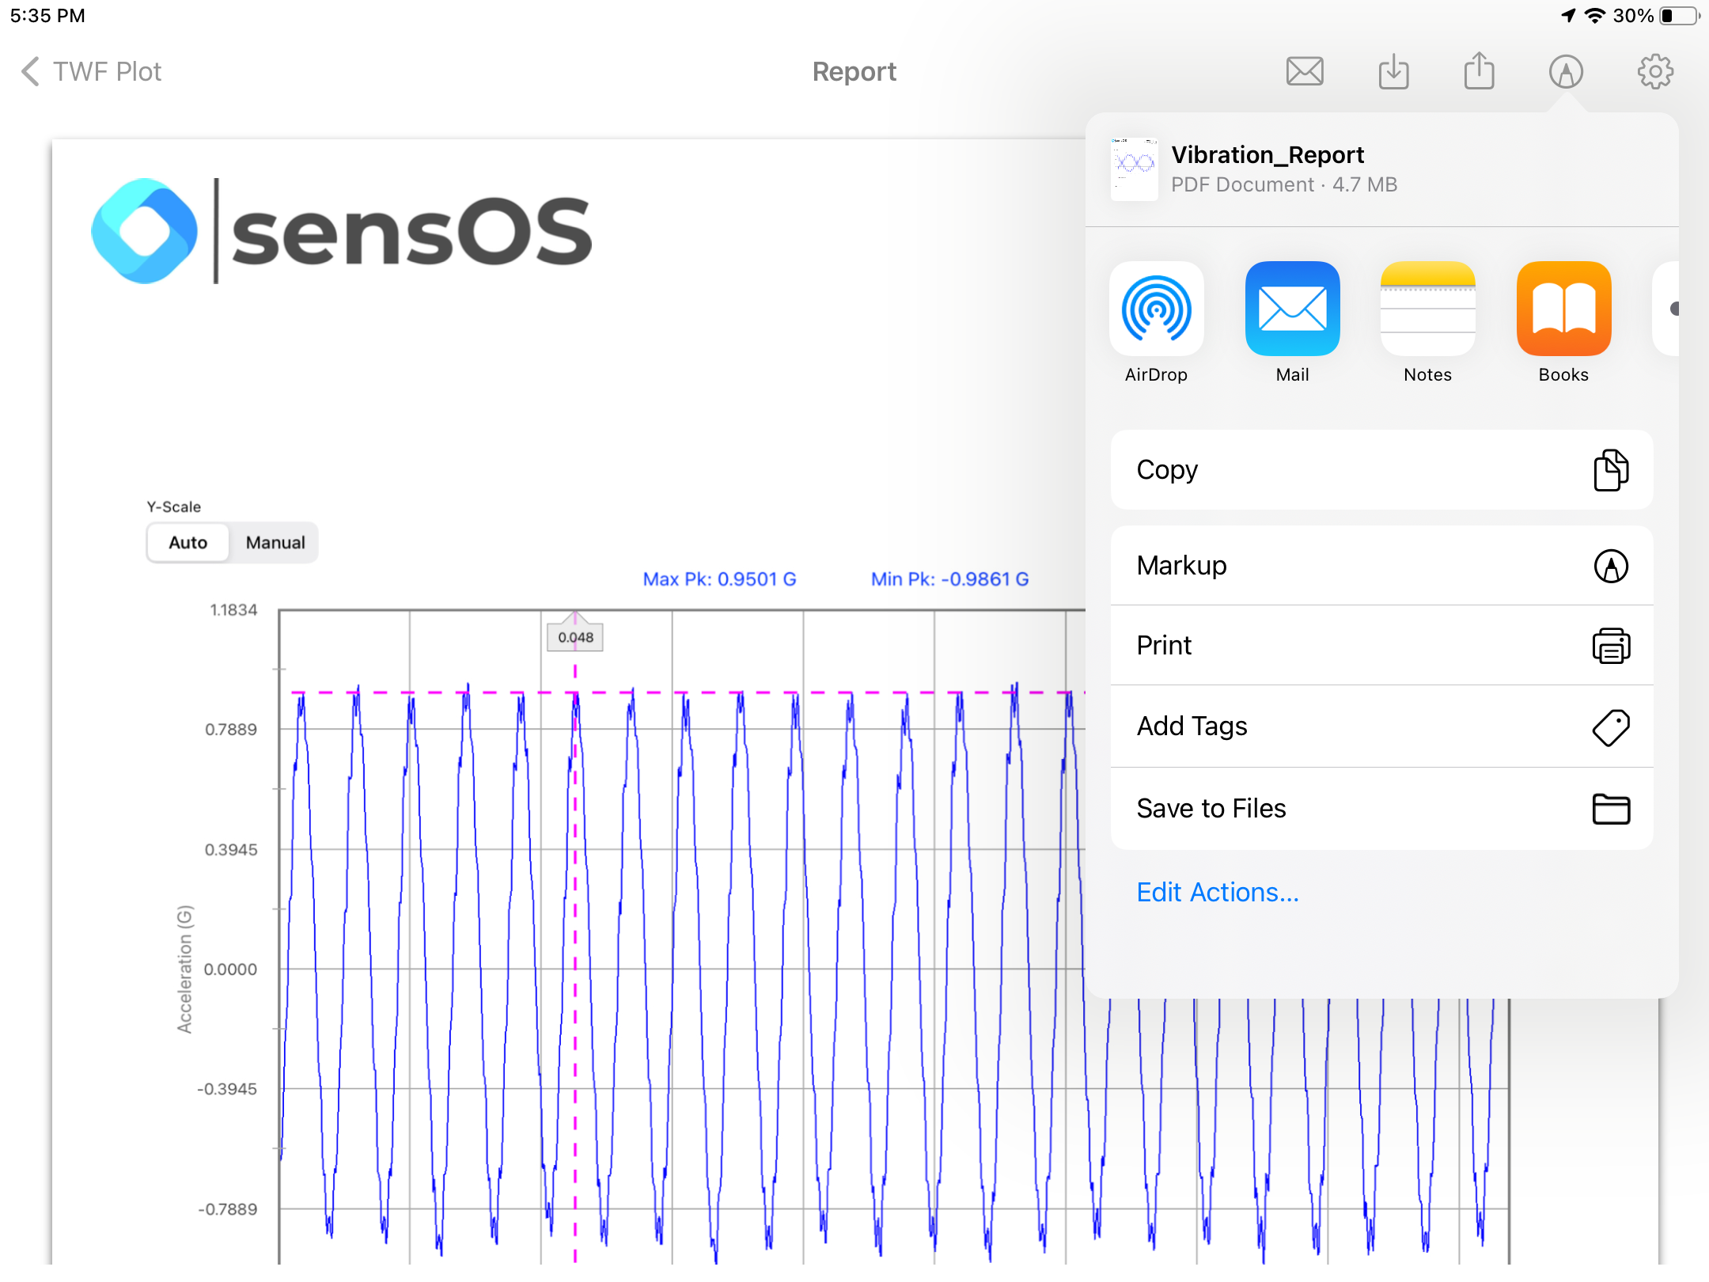Image resolution: width=1709 pixels, height=1282 pixels.
Task: Tap the Max Pk: 0.9501 G value
Action: [719, 578]
